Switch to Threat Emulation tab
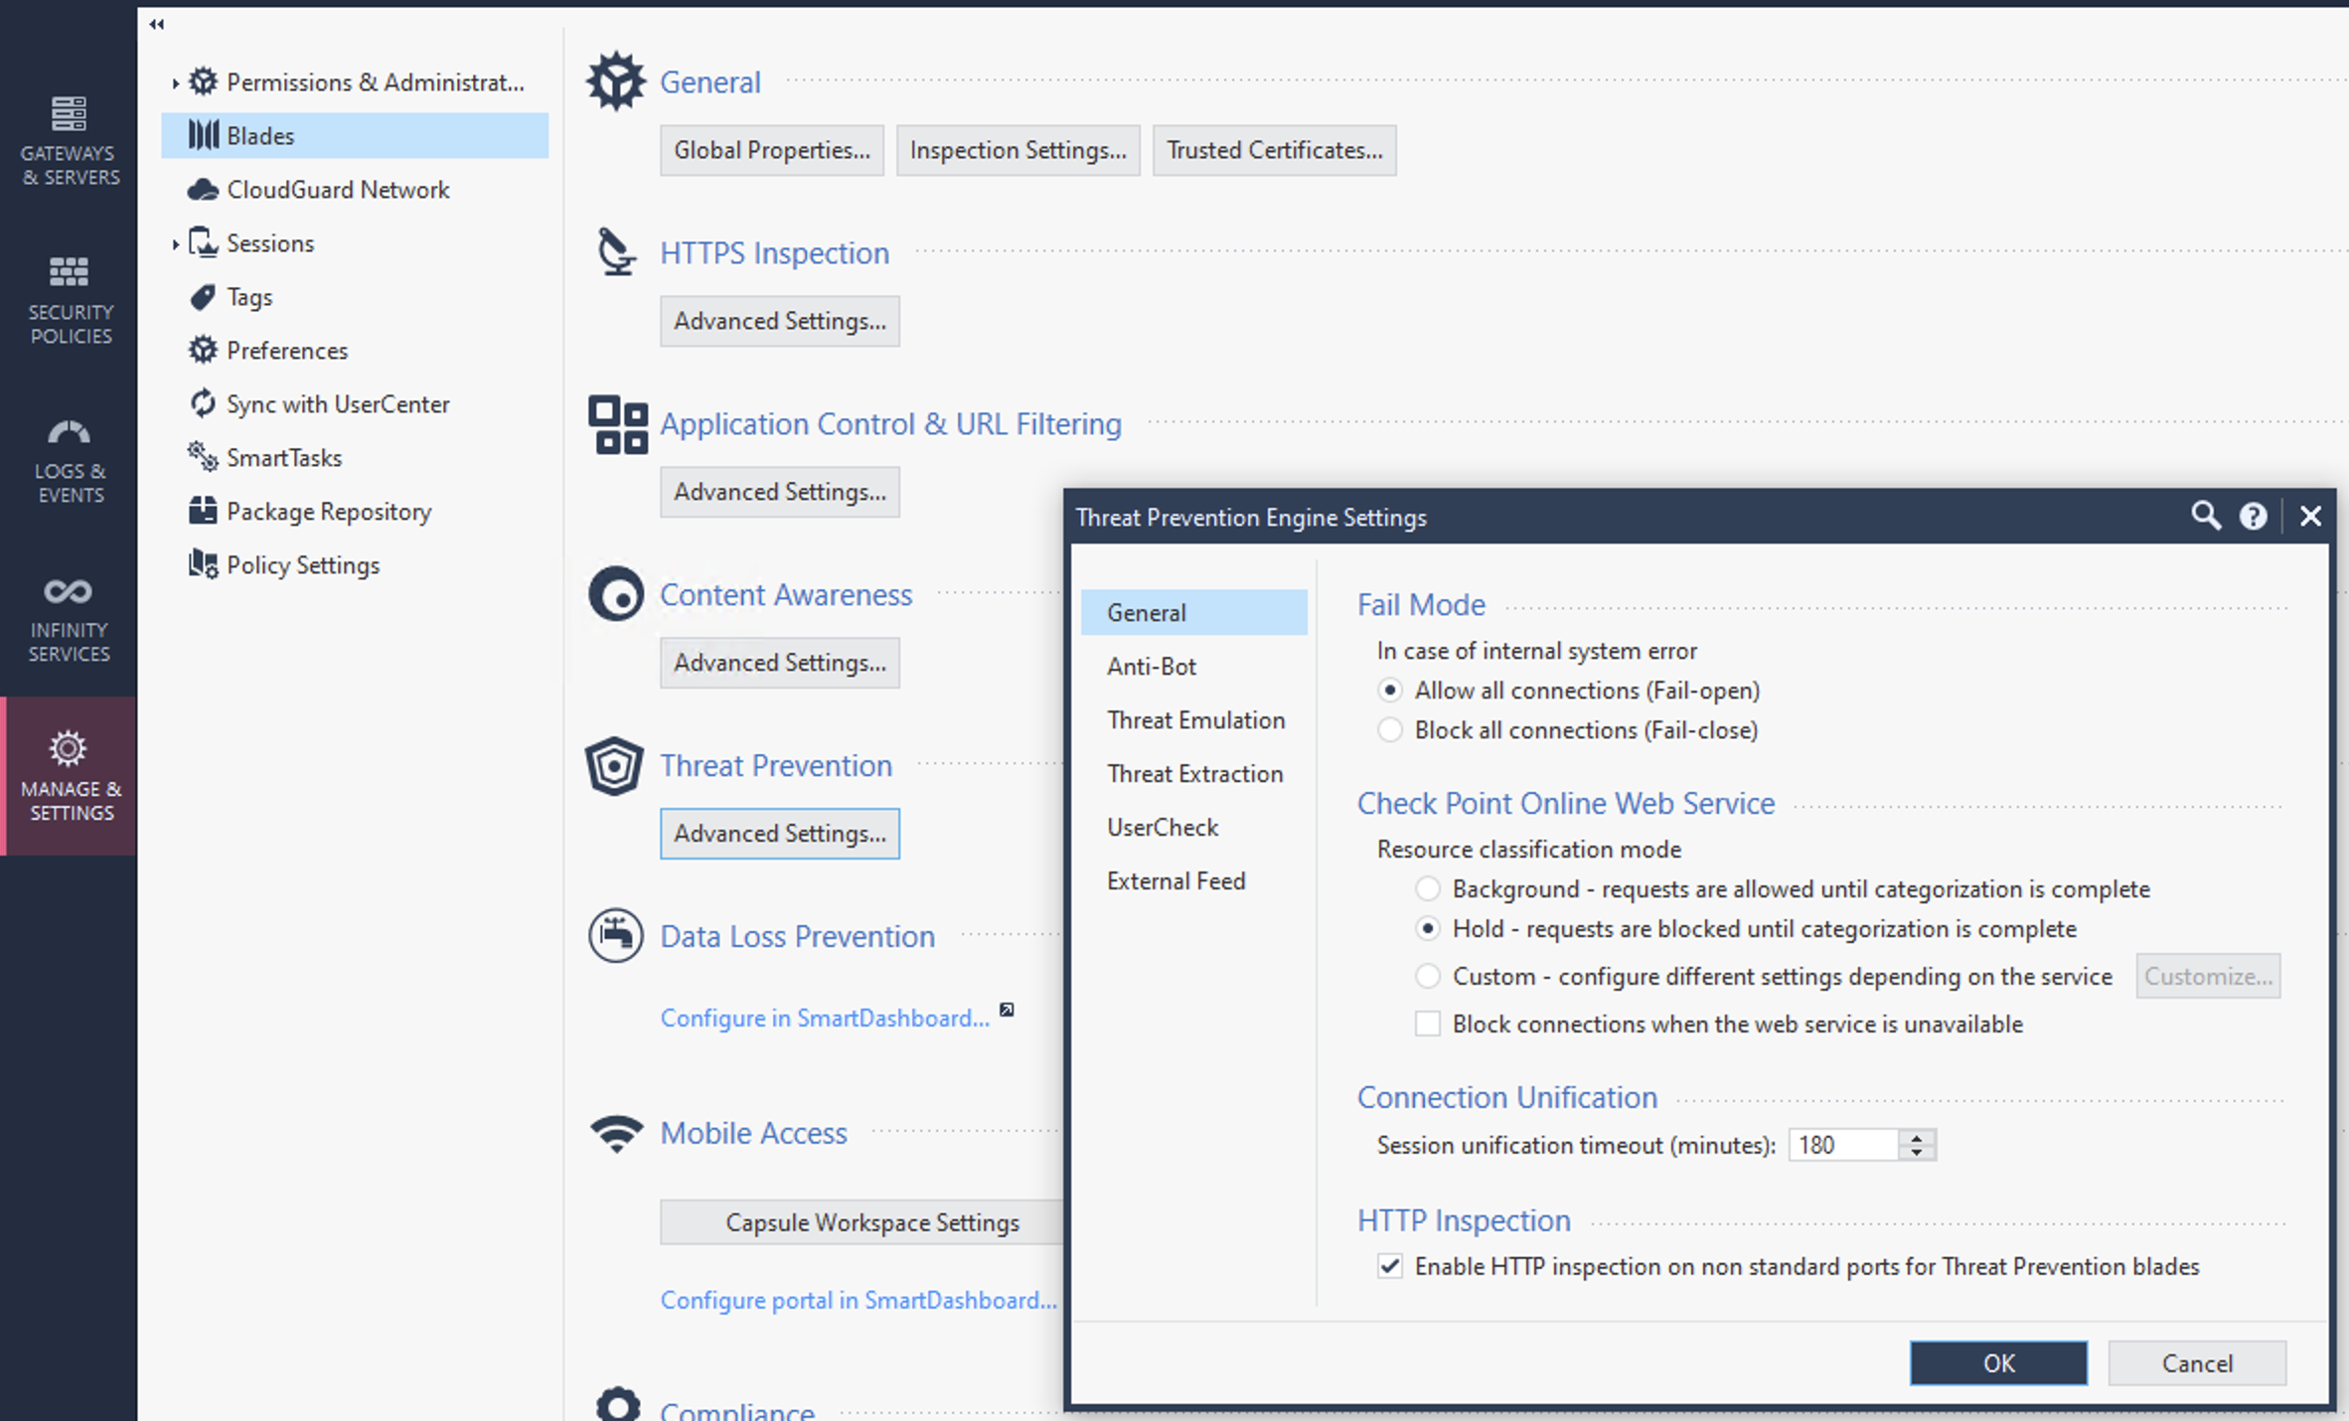The image size is (2349, 1421). (x=1194, y=719)
